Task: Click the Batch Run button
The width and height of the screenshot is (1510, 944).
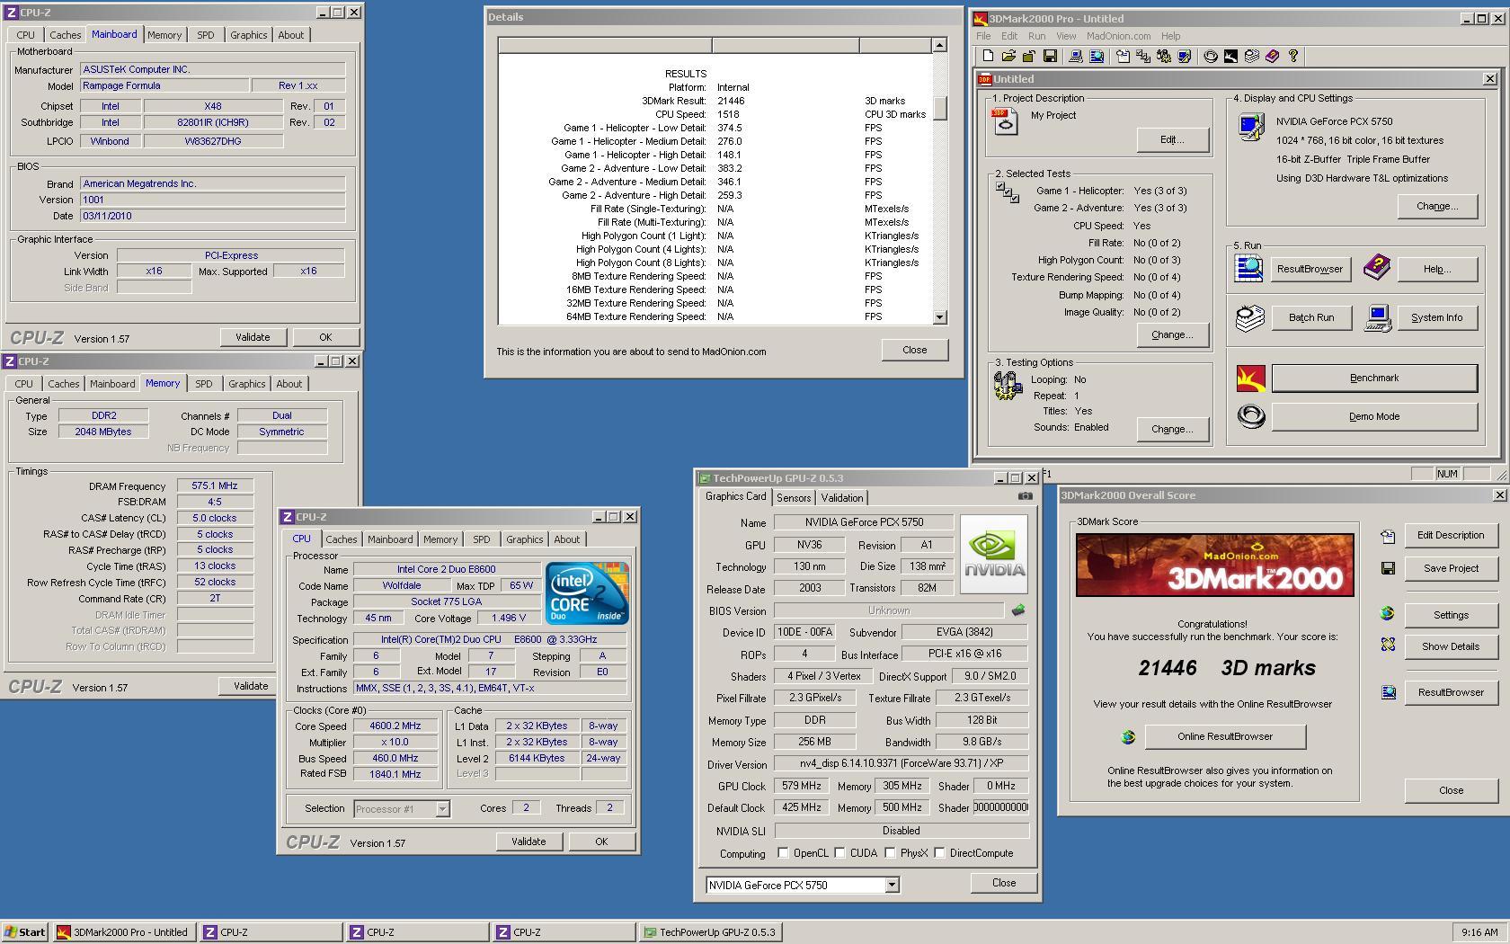Action: click(1311, 317)
